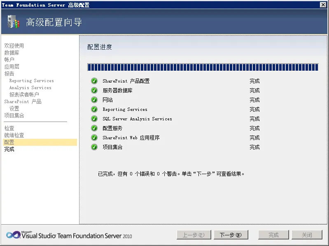This screenshot has width=329, height=246.
Task: Select the 帐户 step in the sidebar
Action: (x=9, y=60)
